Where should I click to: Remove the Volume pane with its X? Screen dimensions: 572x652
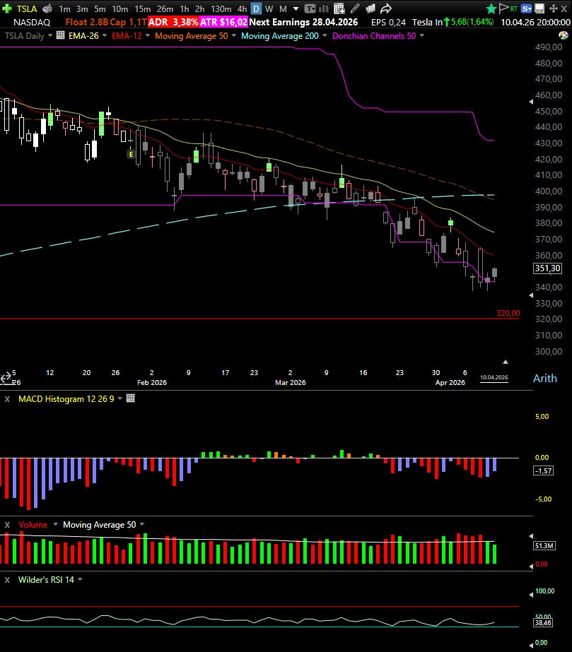pos(7,525)
